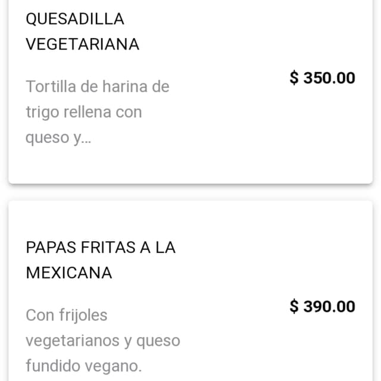
Task: Click the $ 350.00 price
Action: (322, 78)
